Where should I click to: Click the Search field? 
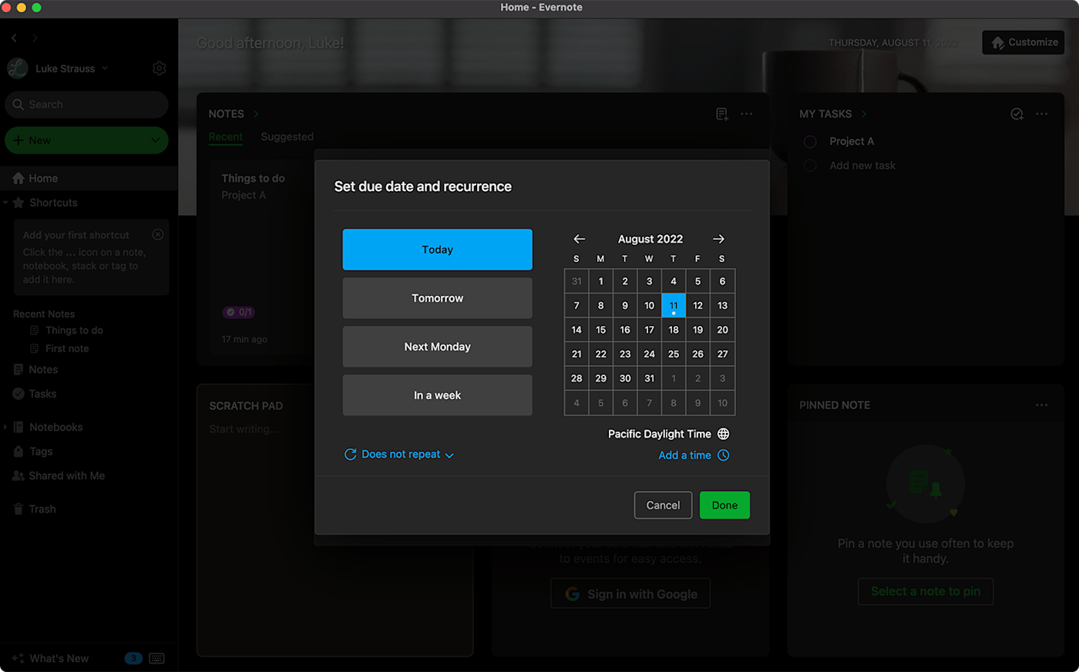[86, 105]
